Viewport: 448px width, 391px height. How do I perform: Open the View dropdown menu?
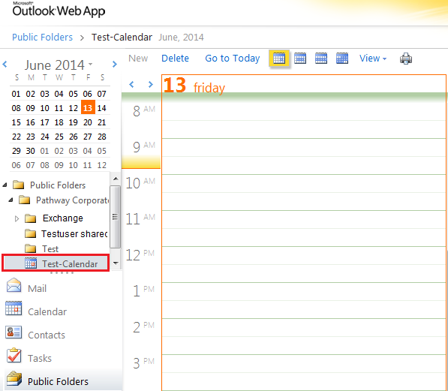pos(373,59)
